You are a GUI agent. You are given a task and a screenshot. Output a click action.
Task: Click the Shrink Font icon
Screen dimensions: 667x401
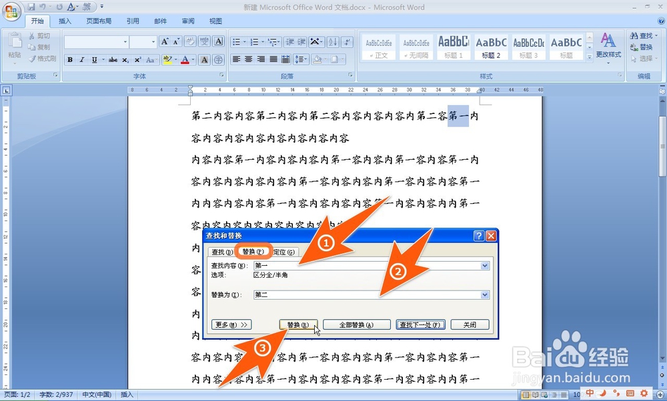(176, 41)
